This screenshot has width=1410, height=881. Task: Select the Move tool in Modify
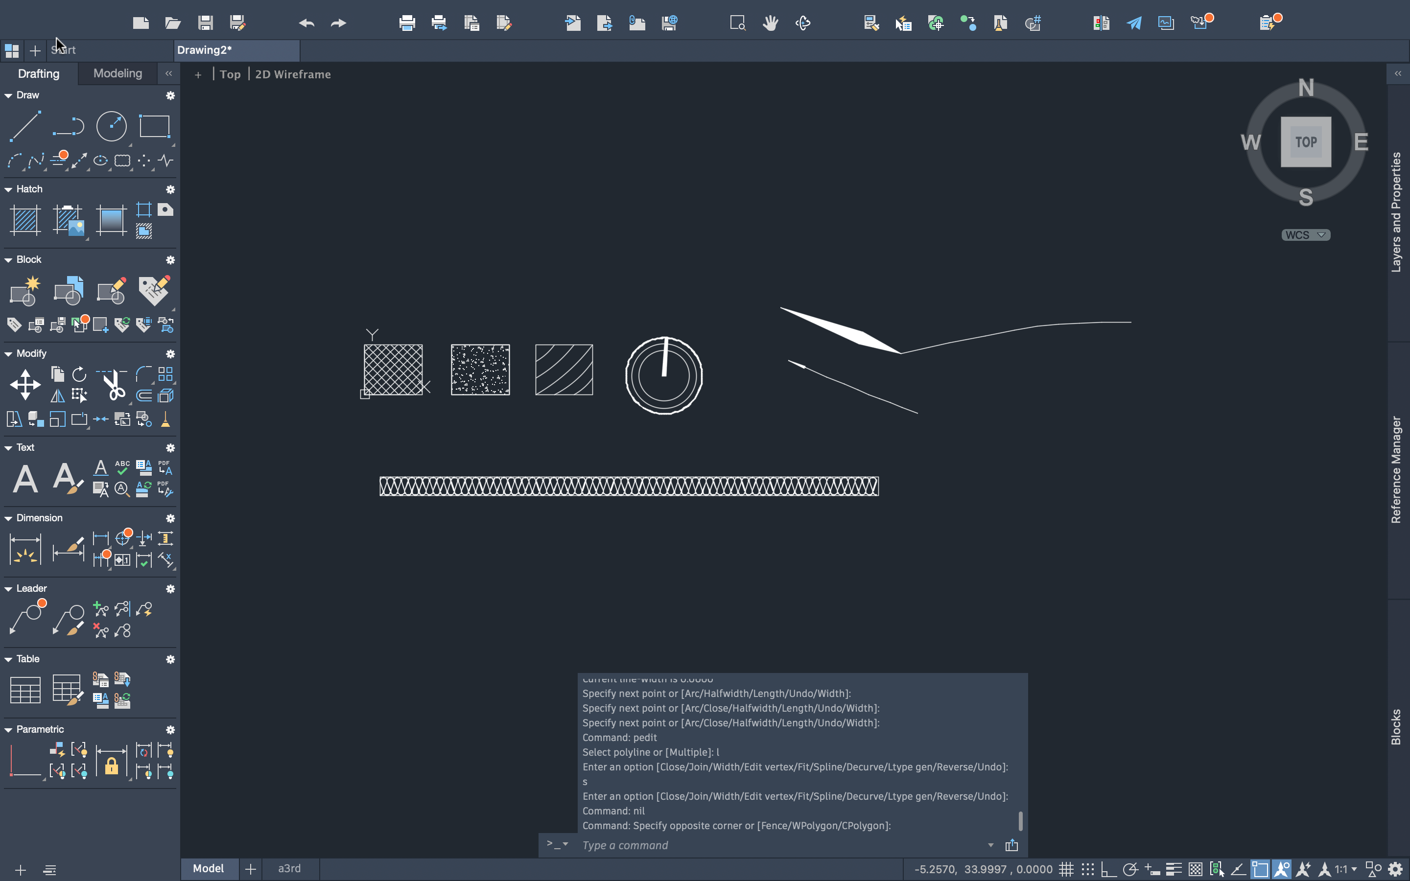click(25, 385)
